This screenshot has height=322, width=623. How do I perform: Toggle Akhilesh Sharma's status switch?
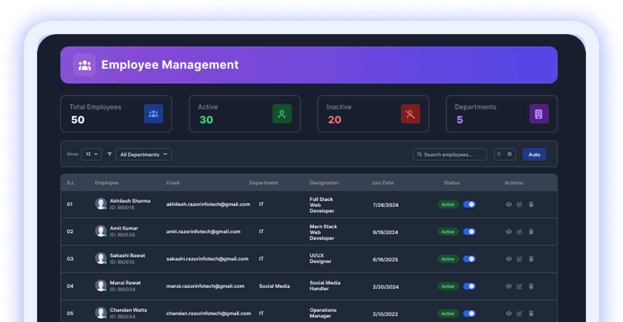click(x=470, y=205)
